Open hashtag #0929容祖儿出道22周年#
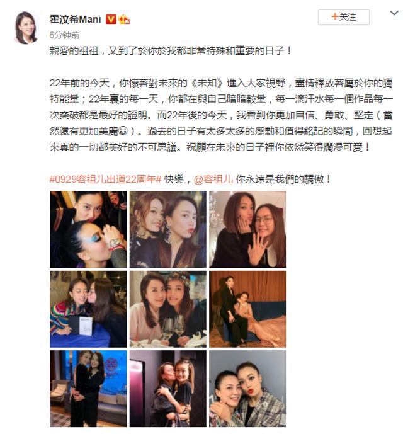Viewport: 403px width, 434px height. tap(105, 180)
